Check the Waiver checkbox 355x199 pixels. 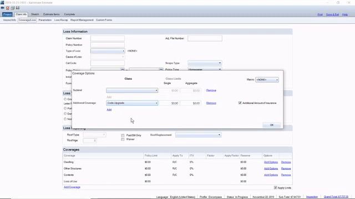(x=123, y=139)
